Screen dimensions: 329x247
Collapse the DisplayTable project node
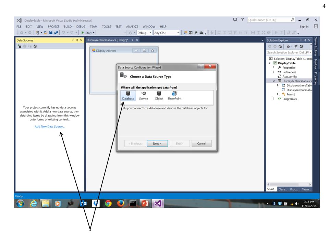(269, 63)
